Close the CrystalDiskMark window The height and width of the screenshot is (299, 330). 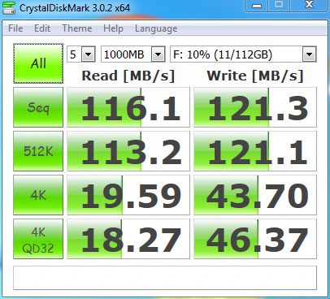tap(309, 6)
